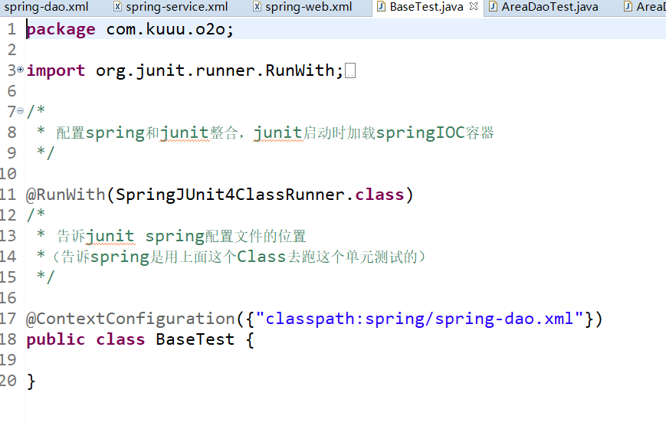Screen dimensions: 666x429
Task: Click the @RunWith annotation
Action: coord(65,195)
